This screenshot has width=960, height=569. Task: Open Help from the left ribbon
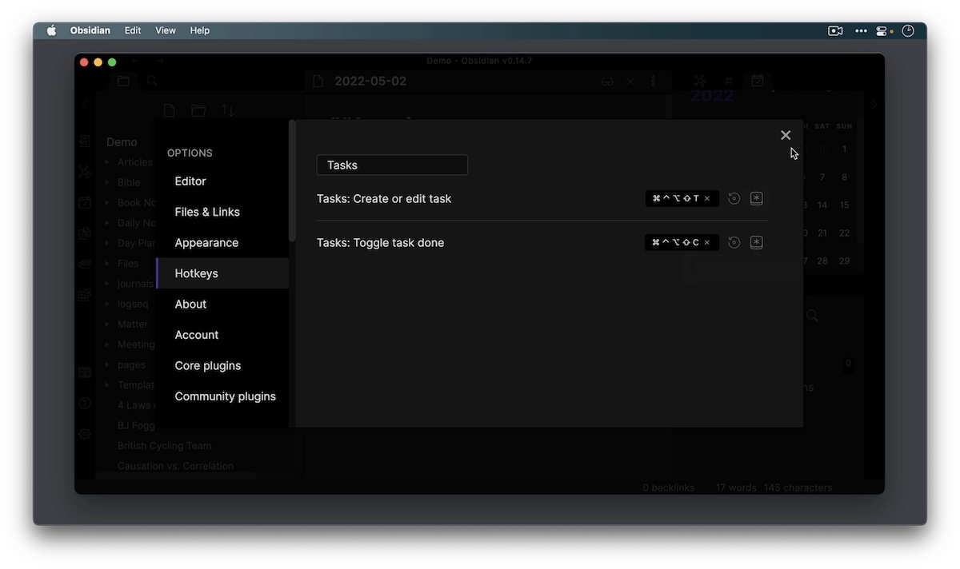pyautogui.click(x=85, y=404)
